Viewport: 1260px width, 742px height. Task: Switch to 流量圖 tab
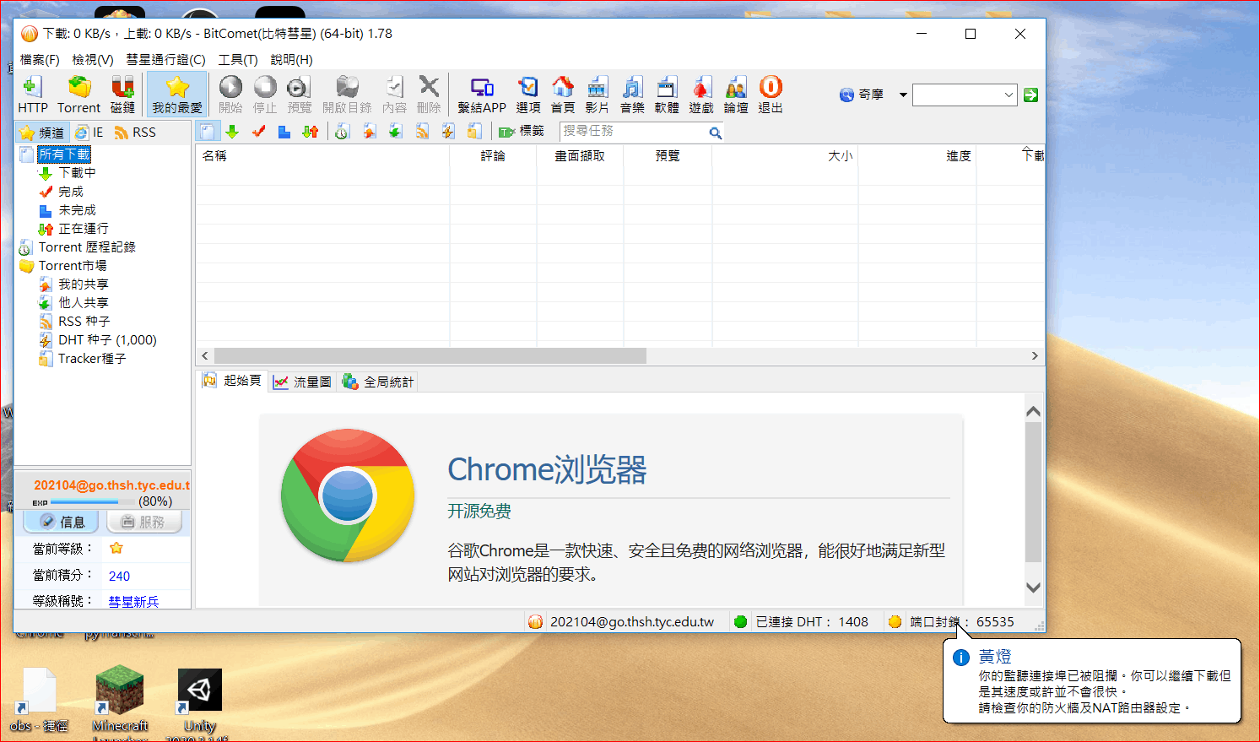pyautogui.click(x=303, y=382)
